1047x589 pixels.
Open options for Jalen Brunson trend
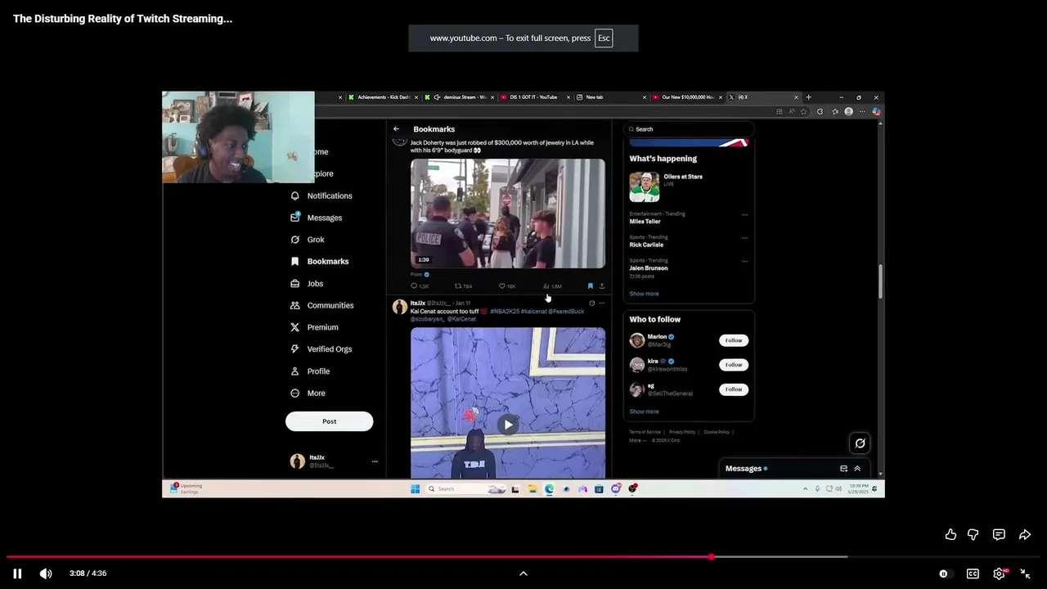(744, 262)
